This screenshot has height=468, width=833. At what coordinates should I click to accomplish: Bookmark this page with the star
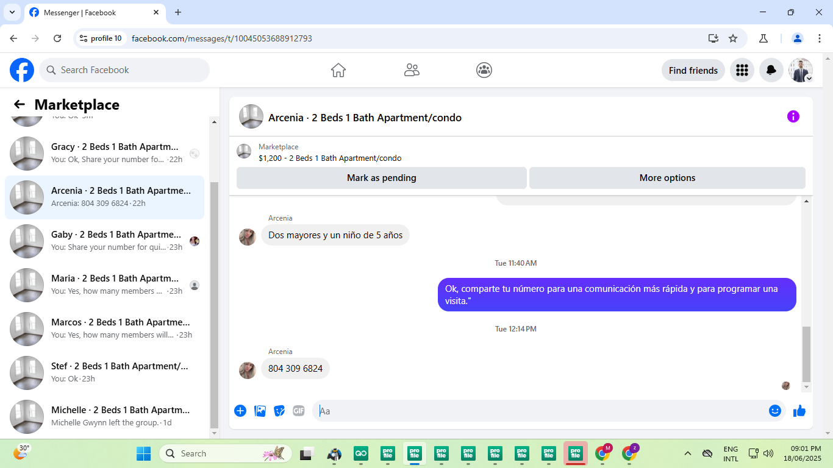[x=733, y=38]
